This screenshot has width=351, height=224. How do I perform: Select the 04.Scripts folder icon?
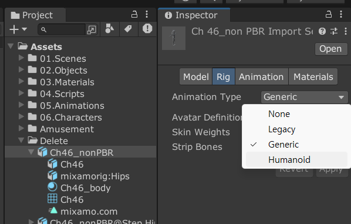pos(32,93)
